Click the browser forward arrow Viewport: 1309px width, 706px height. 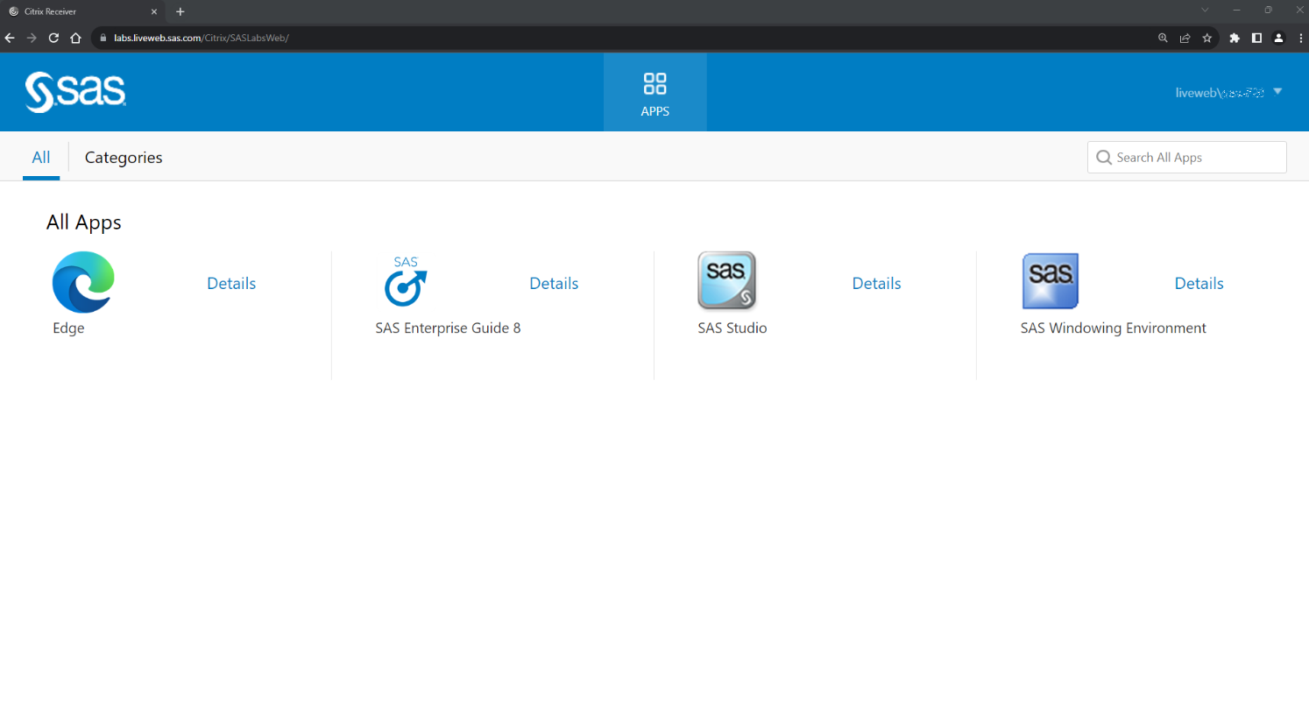[x=32, y=38]
